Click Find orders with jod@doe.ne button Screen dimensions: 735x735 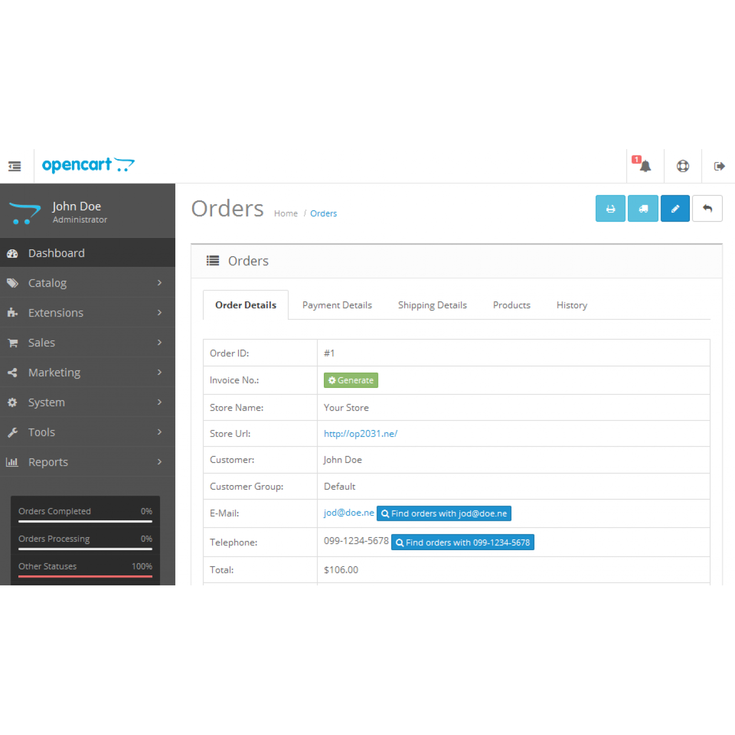coord(444,513)
